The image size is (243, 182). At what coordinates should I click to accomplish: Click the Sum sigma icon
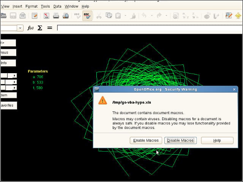tap(40, 28)
